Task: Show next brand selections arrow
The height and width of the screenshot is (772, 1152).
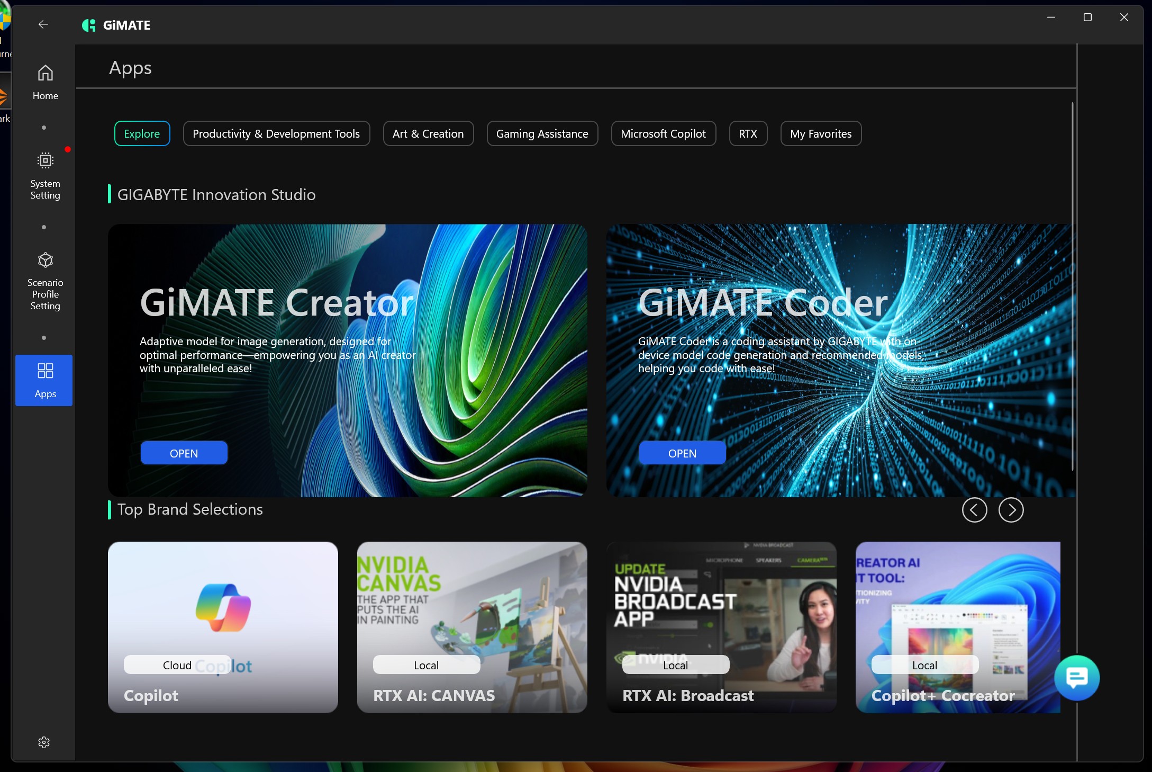Action: click(x=1011, y=510)
